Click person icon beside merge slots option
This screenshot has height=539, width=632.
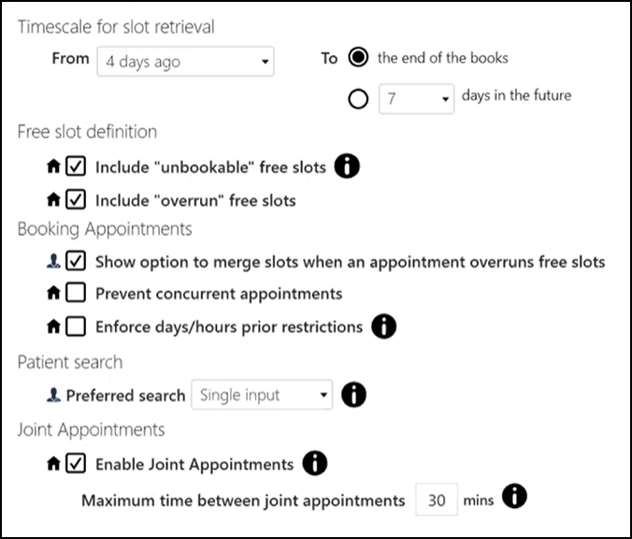[x=54, y=262]
